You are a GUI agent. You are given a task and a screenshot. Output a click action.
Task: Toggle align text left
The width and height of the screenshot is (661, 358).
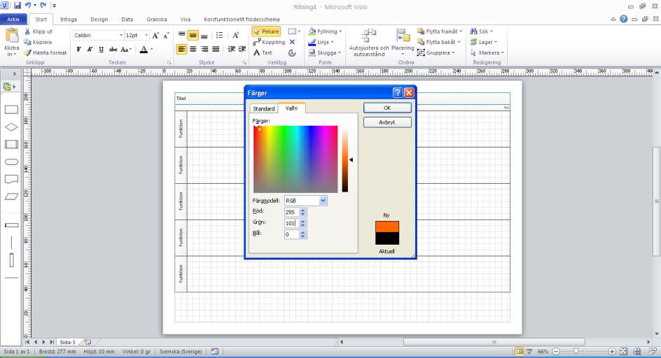181,49
